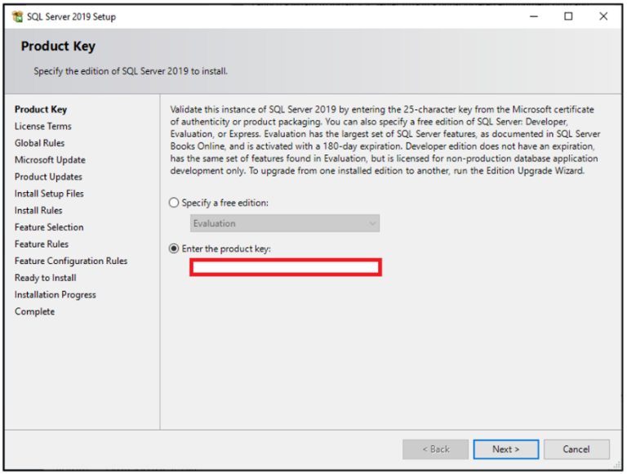
Task: Select the Install Setup Files step
Action: [49, 194]
